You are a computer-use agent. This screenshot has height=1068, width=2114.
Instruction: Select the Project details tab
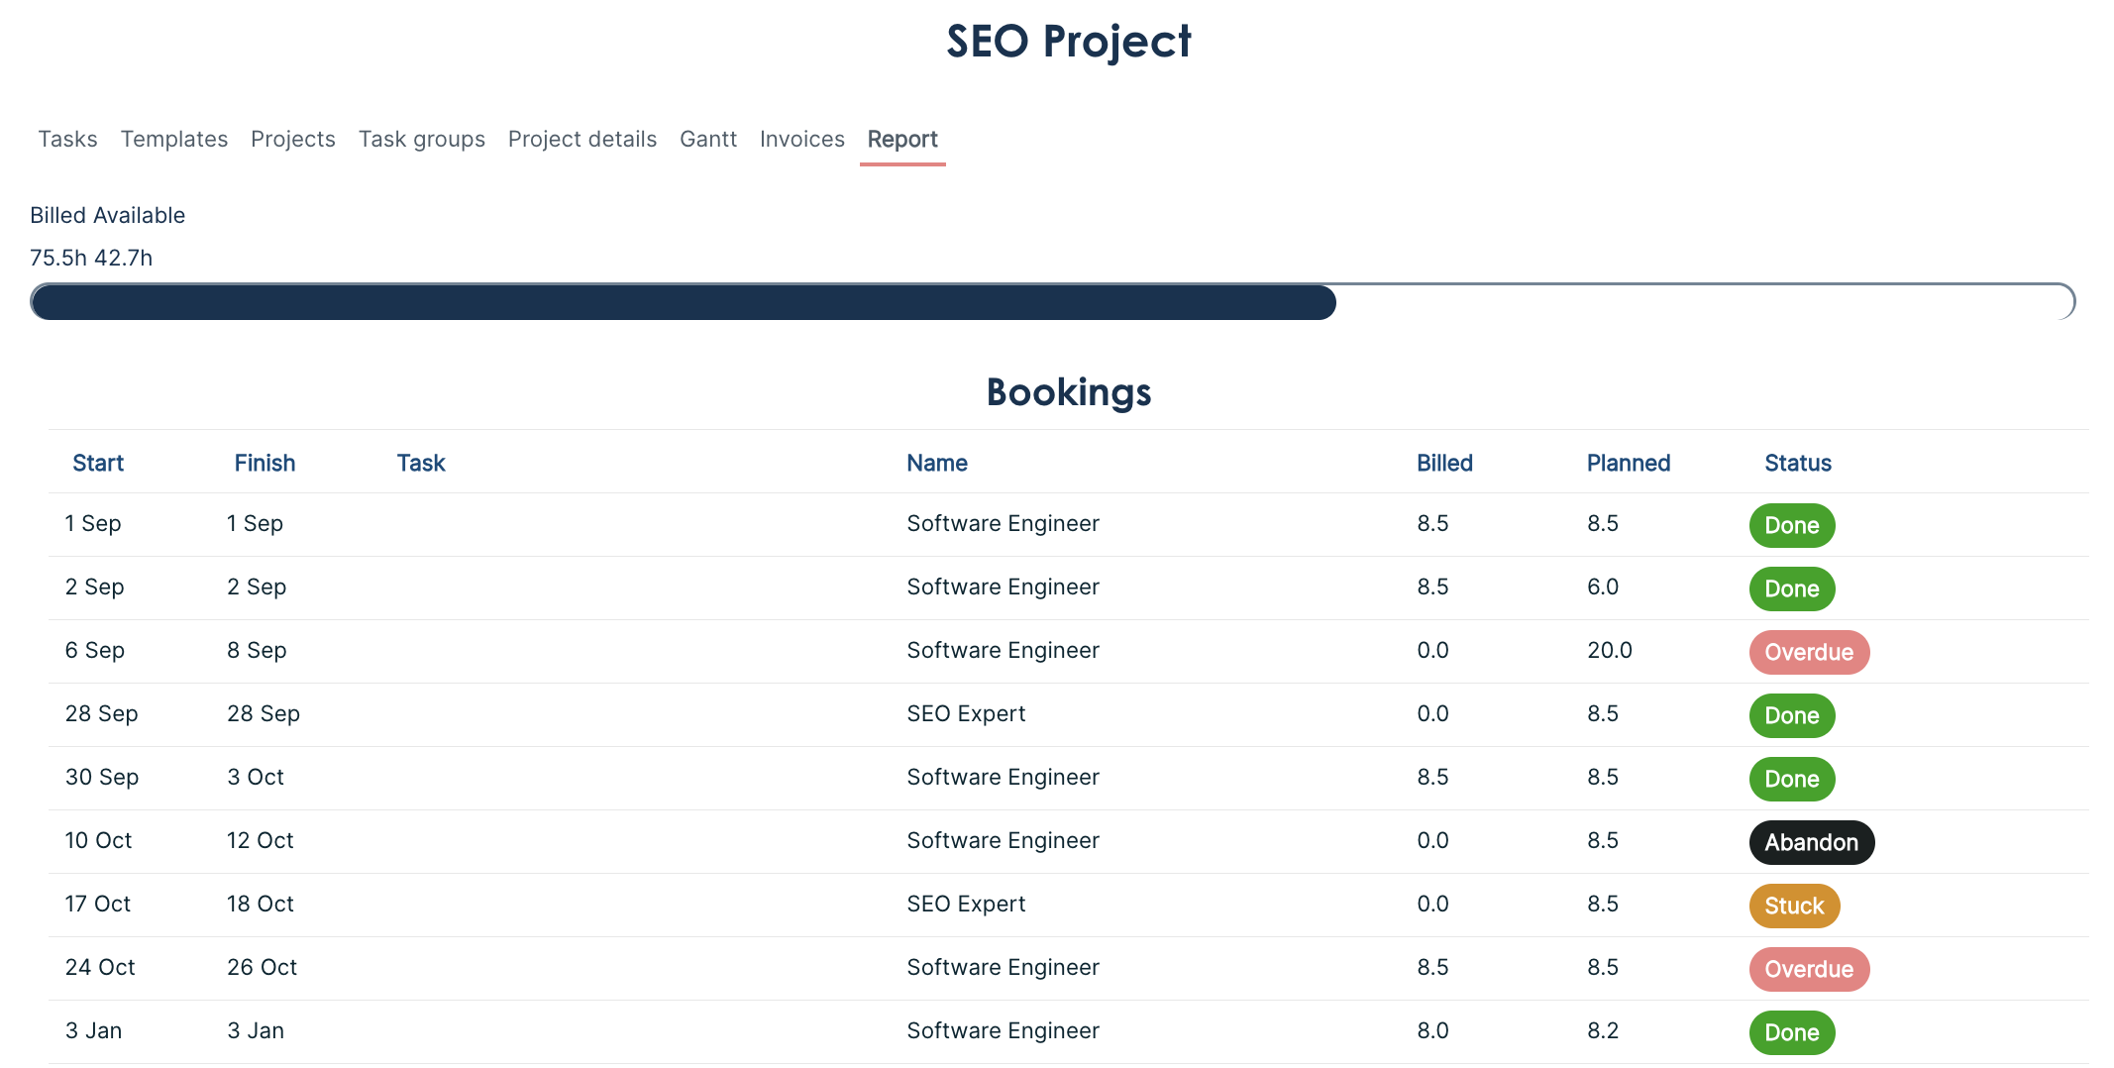(581, 139)
